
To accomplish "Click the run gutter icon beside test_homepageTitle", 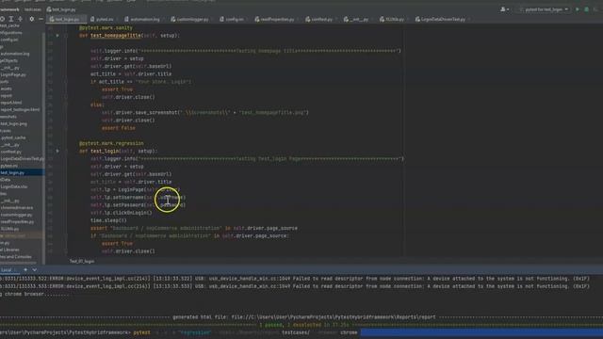I will pyautogui.click(x=57, y=36).
